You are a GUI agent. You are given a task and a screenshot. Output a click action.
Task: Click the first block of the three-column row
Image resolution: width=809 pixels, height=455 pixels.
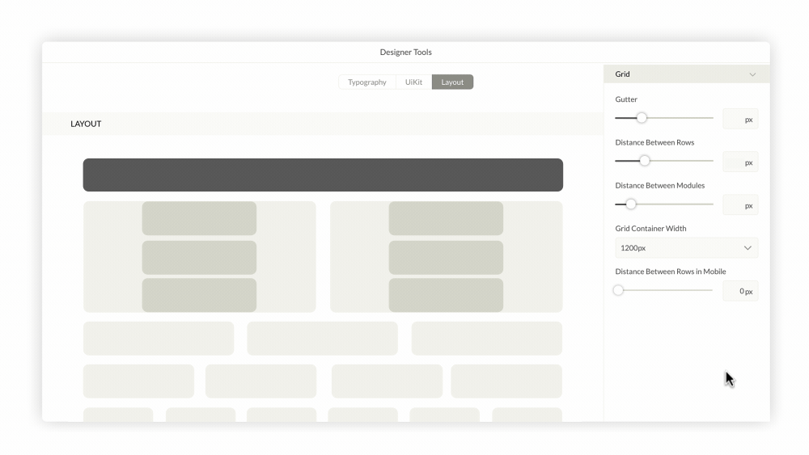pos(159,338)
